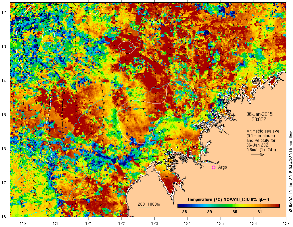293x227 pixels.
Task: Click longitude axis label '124'
Action: pyautogui.click(x=187, y=223)
